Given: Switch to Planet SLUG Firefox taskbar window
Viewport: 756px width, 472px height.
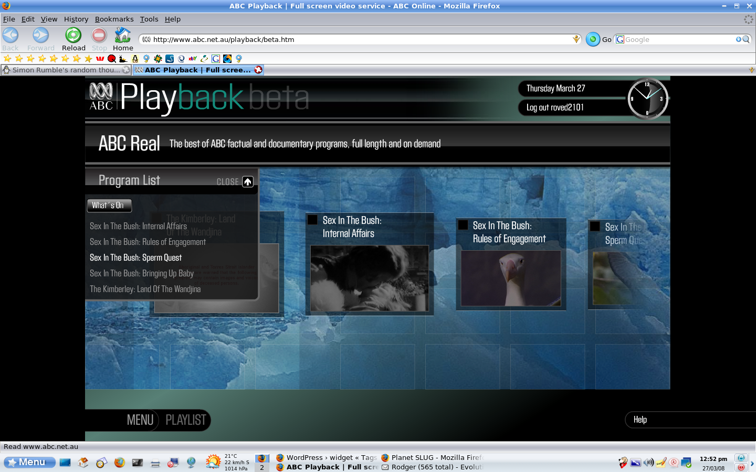Looking at the screenshot, I should click(x=432, y=457).
